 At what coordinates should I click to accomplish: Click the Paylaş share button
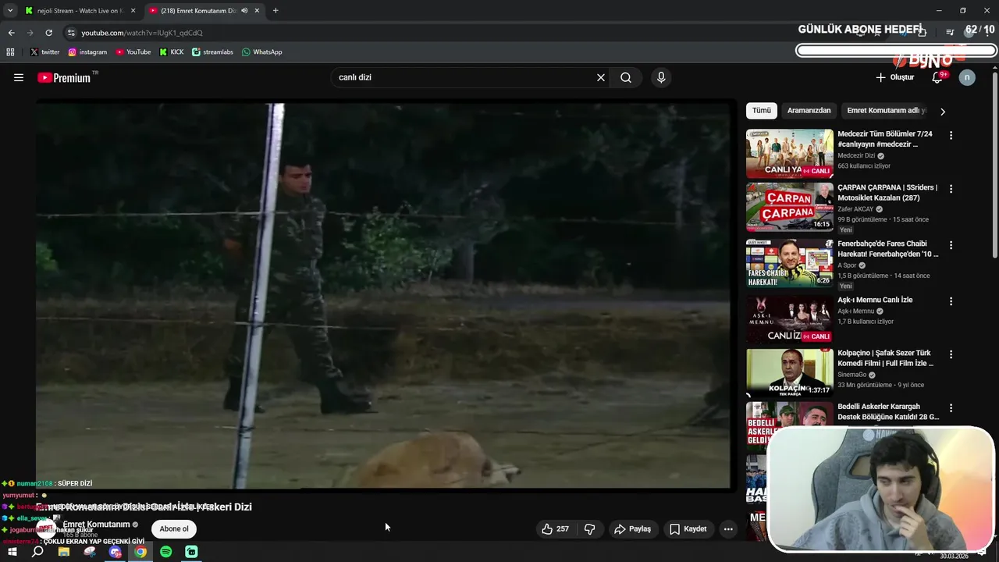(x=632, y=528)
